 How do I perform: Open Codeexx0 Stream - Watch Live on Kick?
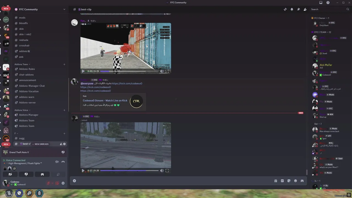click(x=105, y=101)
